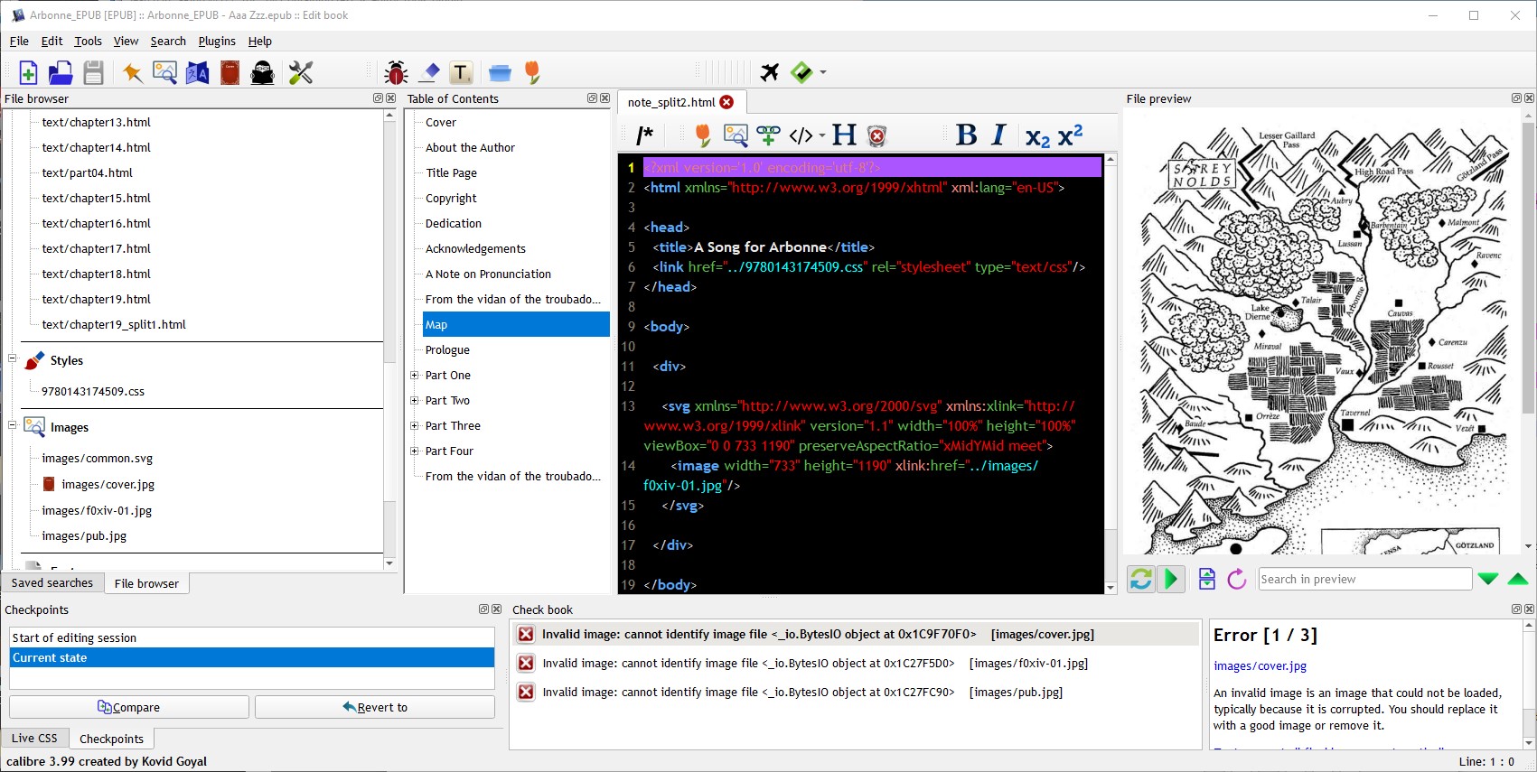Image resolution: width=1537 pixels, height=772 pixels.
Task: Click the spy figure icon in main toolbar
Action: [x=263, y=73]
